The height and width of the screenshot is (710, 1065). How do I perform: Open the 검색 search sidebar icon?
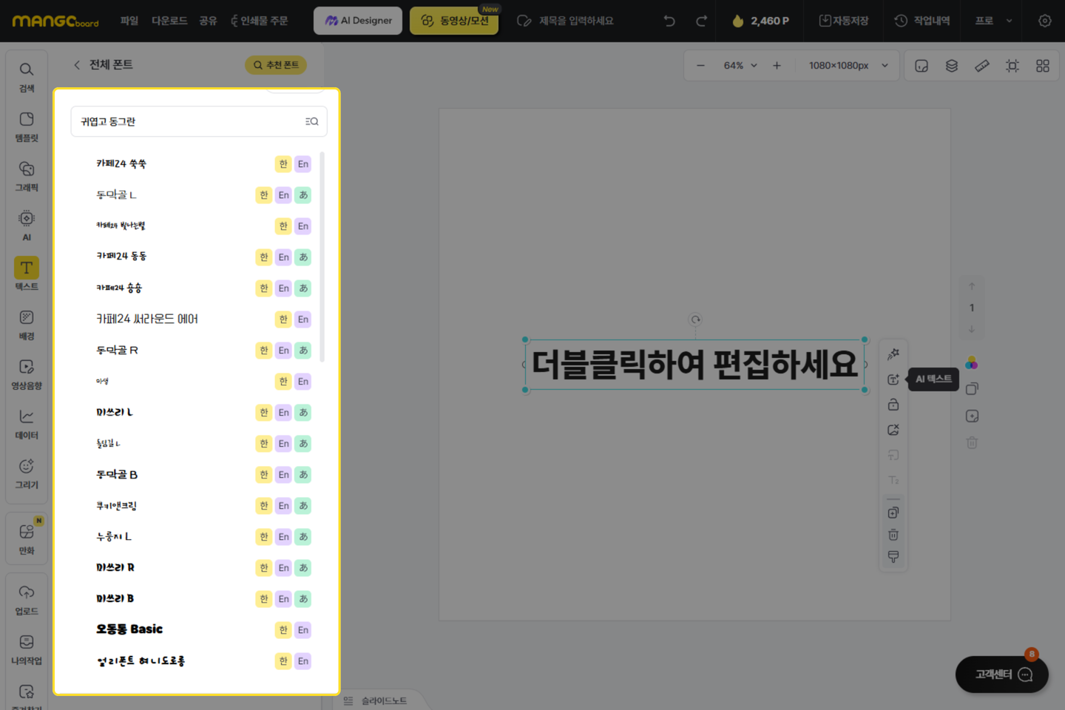point(27,77)
